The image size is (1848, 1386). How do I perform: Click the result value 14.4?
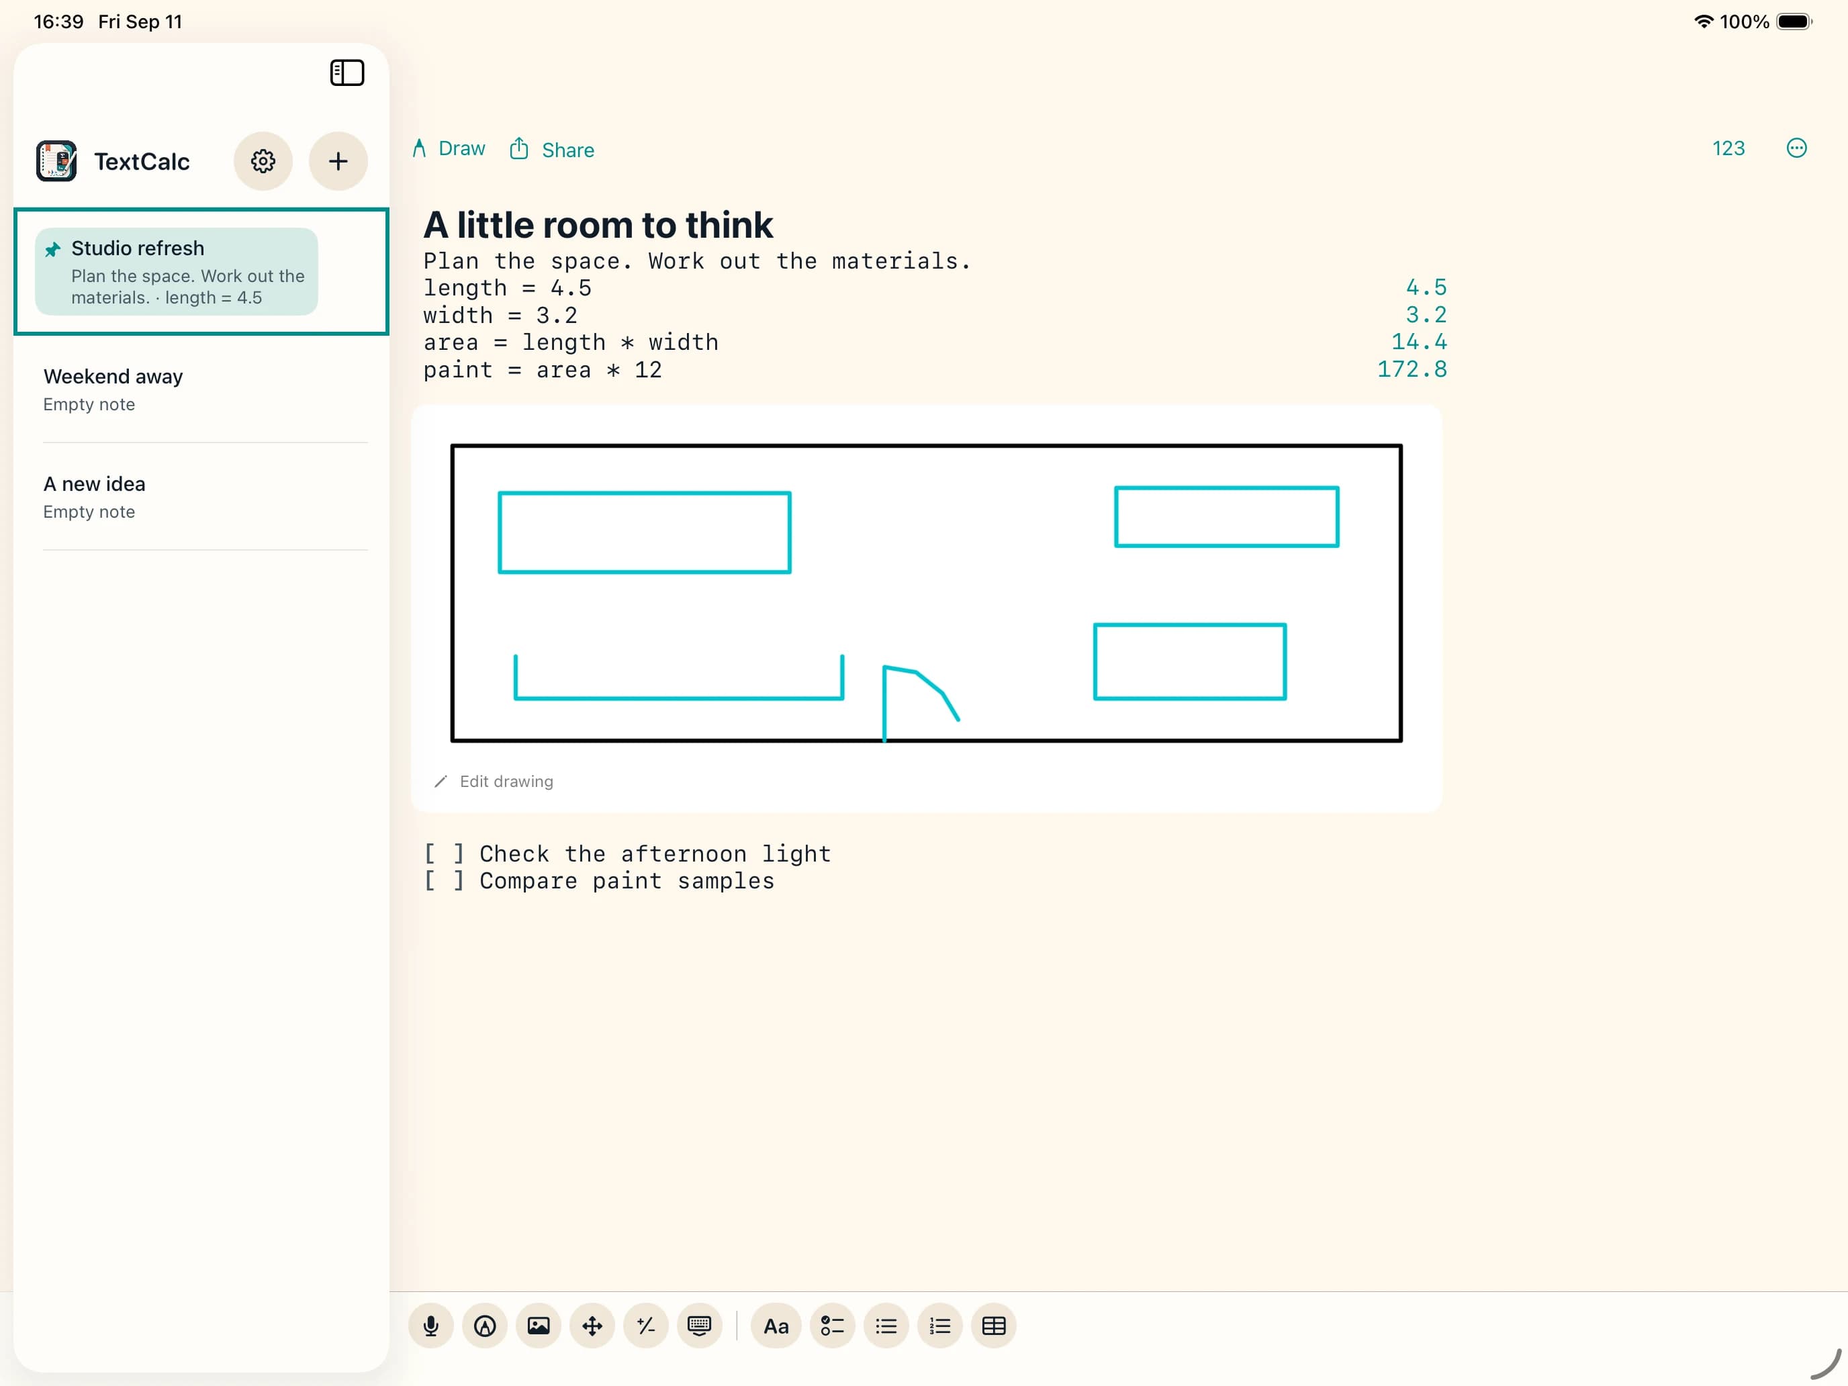[1419, 342]
